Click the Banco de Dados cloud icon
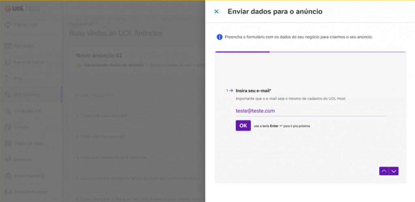This screenshot has width=415, height=202. (8, 62)
